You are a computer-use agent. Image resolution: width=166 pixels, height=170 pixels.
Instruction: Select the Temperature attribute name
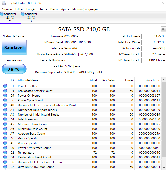click(x=26, y=153)
